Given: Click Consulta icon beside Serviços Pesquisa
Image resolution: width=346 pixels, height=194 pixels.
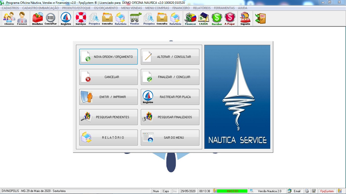Looking at the screenshot, I should tap(107, 19).
